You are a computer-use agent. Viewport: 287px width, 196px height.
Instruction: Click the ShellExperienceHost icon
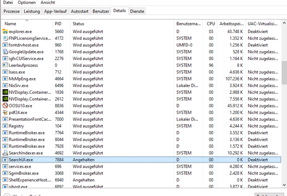[x=5, y=180]
